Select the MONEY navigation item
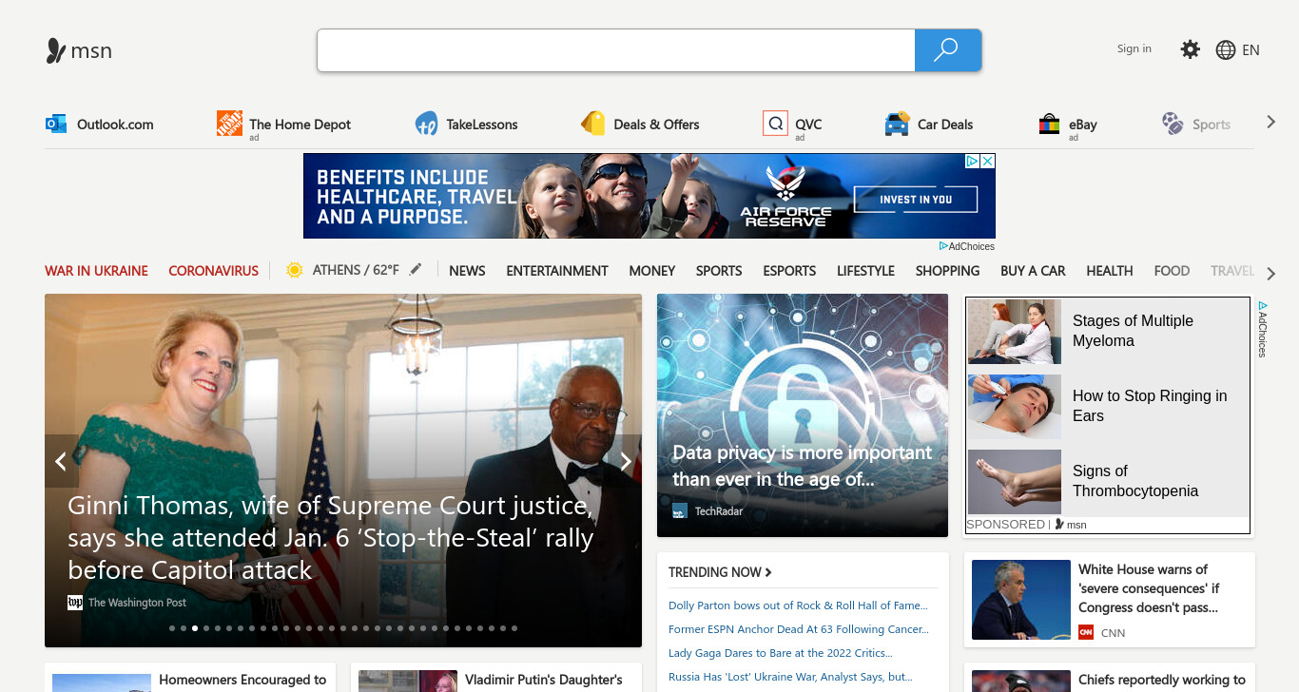 click(652, 271)
